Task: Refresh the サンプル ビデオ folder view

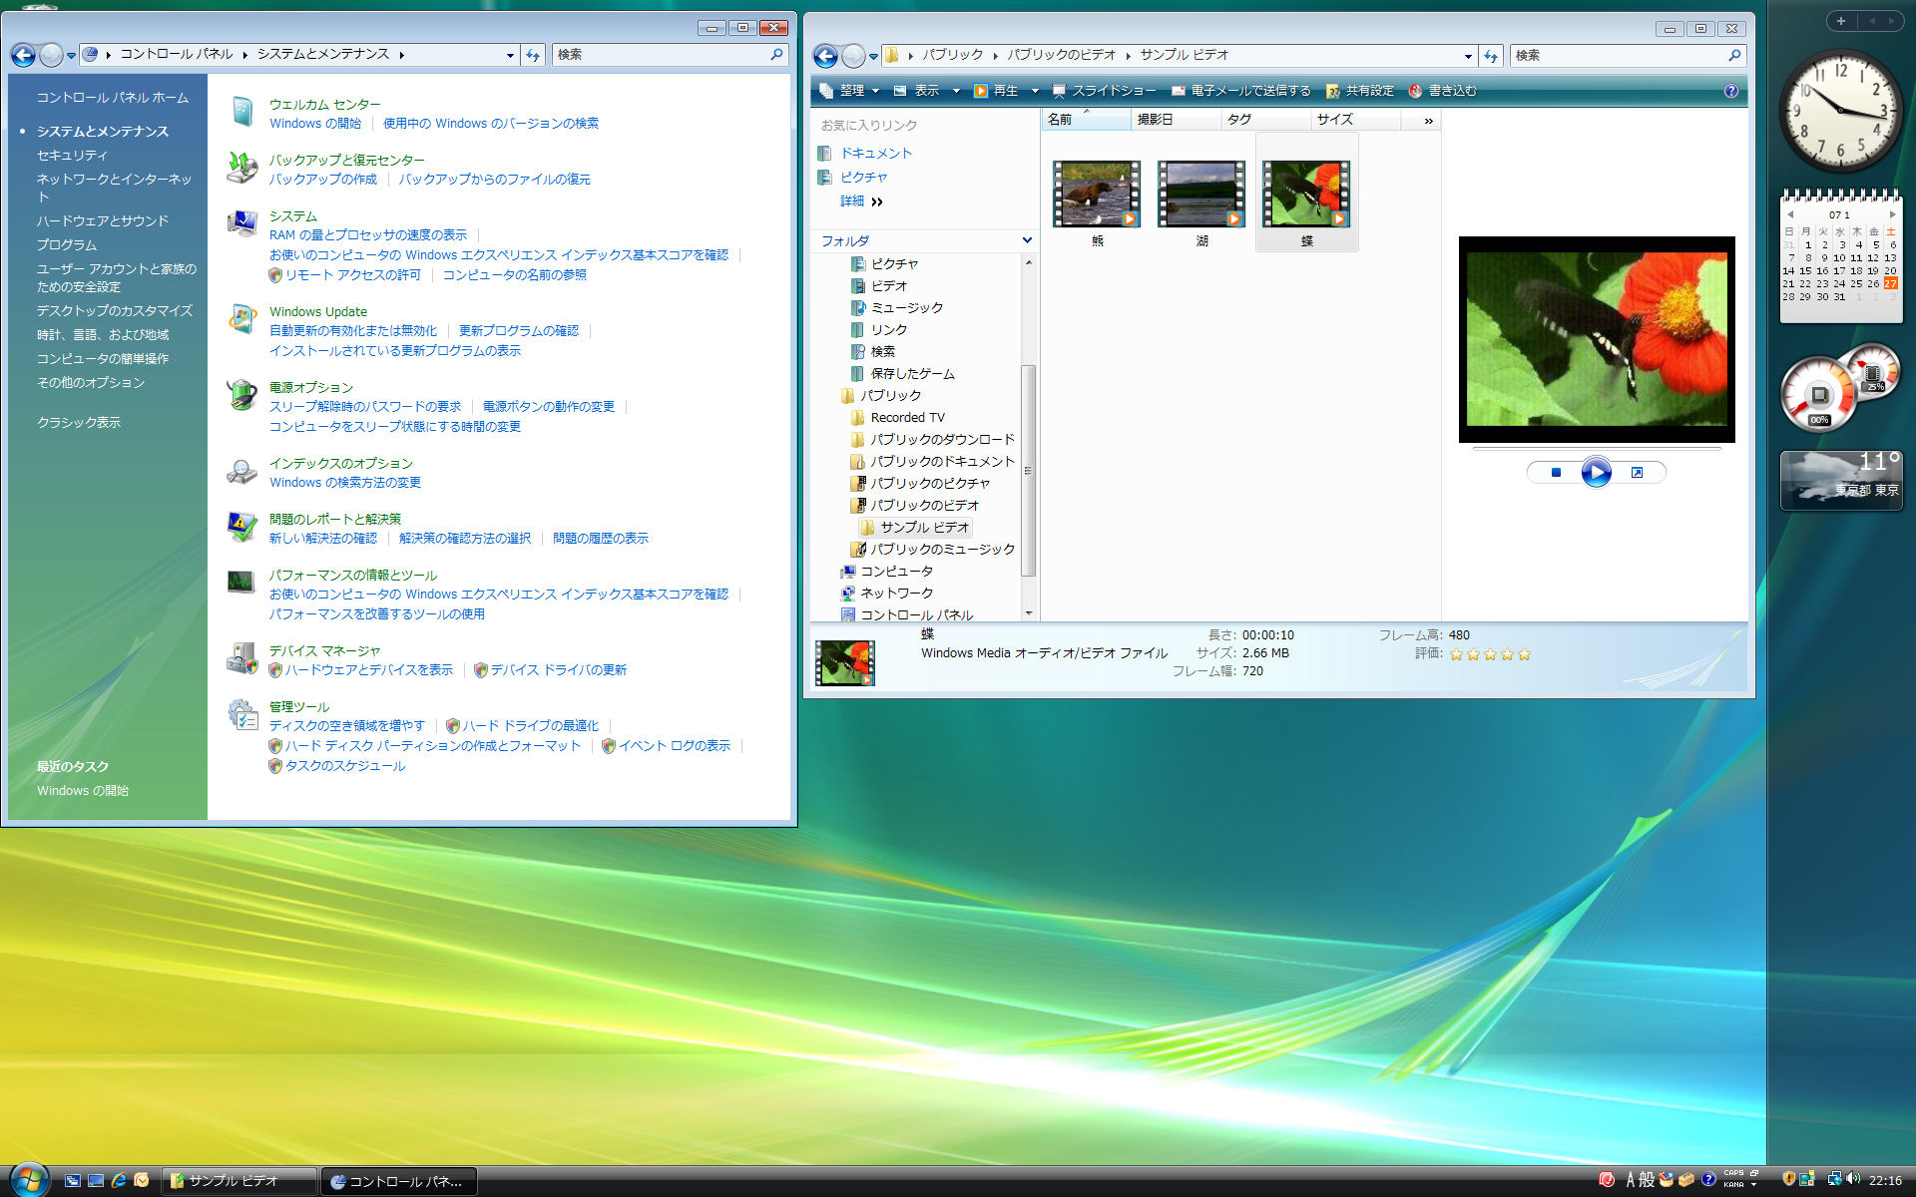Action: [x=1490, y=55]
